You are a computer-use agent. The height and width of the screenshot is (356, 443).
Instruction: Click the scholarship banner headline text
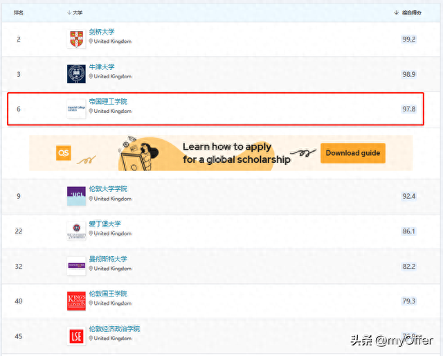pyautogui.click(x=236, y=153)
